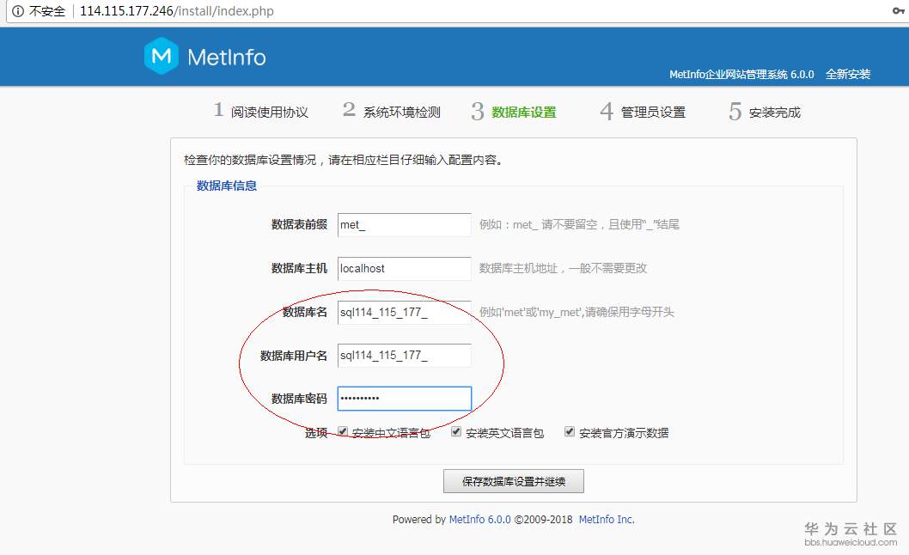Select the 数据库名 input field
The width and height of the screenshot is (909, 555).
(404, 313)
